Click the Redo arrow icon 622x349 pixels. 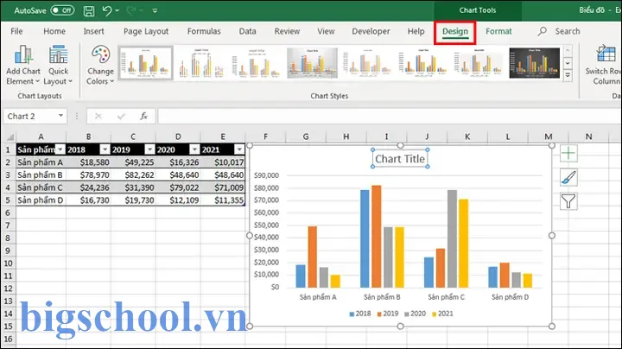pyautogui.click(x=130, y=10)
